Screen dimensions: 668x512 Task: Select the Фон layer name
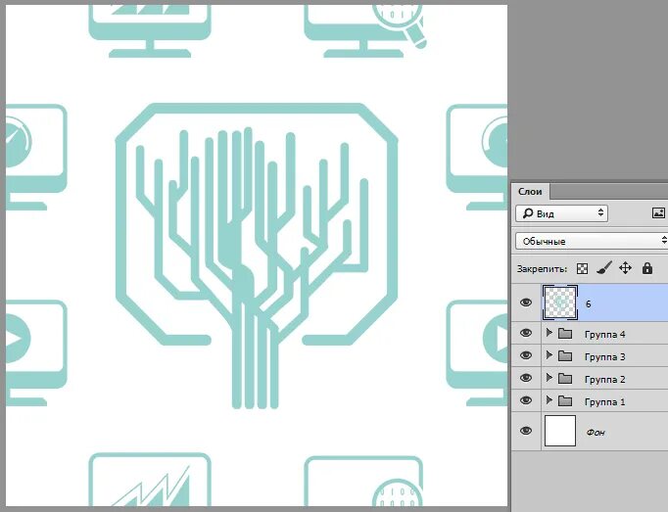(x=596, y=433)
